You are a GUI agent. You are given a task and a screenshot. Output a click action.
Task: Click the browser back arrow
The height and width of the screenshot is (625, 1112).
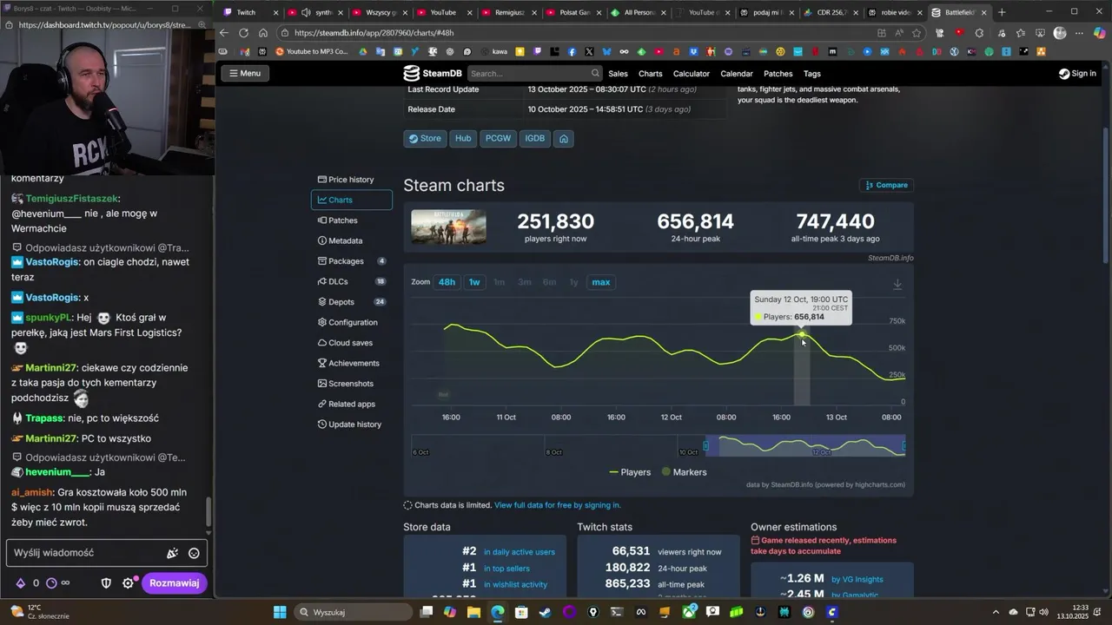click(x=224, y=33)
